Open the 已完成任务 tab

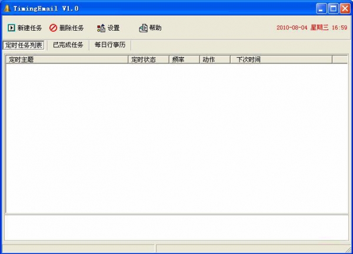(68, 45)
